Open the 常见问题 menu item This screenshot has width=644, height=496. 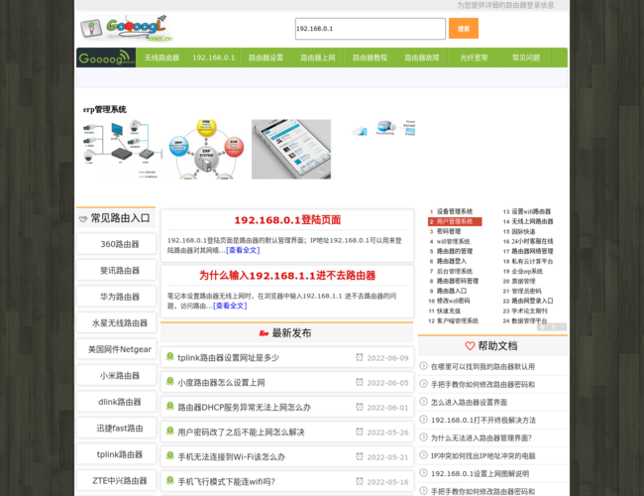coord(526,58)
